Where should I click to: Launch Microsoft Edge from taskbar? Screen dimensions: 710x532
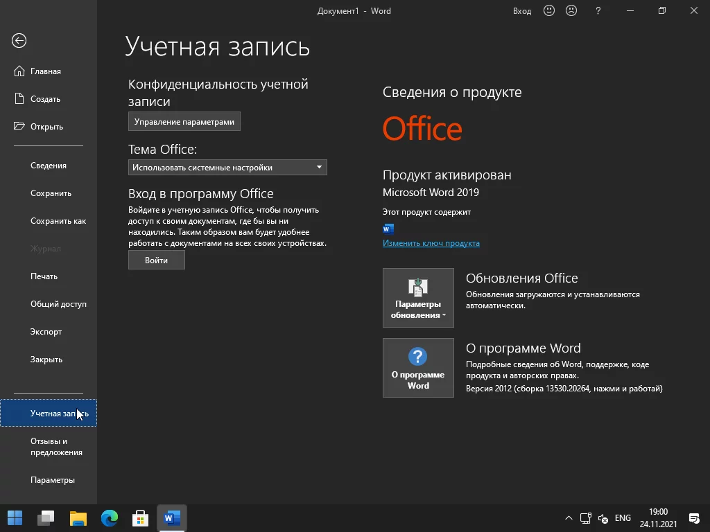tap(109, 518)
